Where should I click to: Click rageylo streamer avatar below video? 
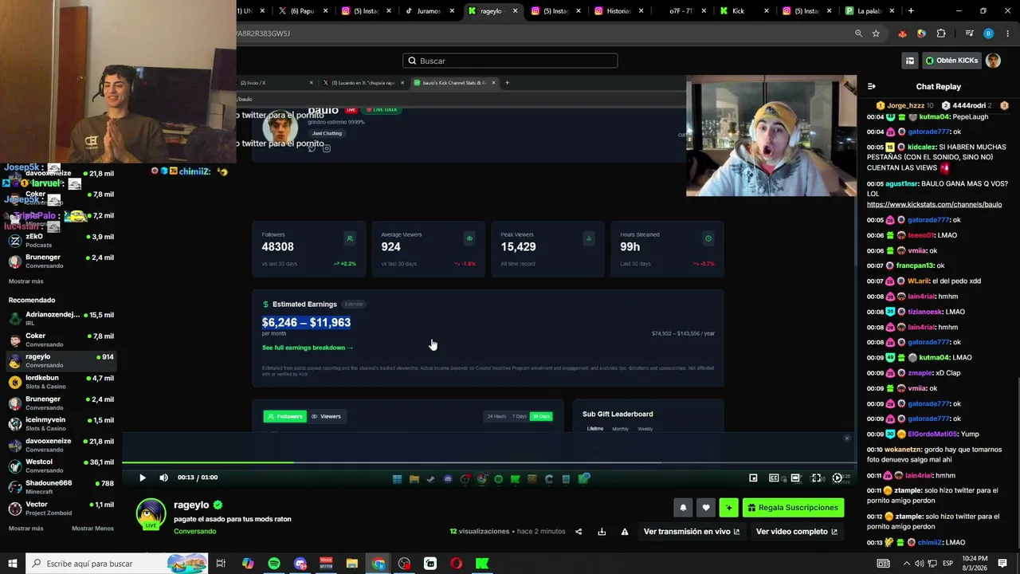(x=151, y=514)
